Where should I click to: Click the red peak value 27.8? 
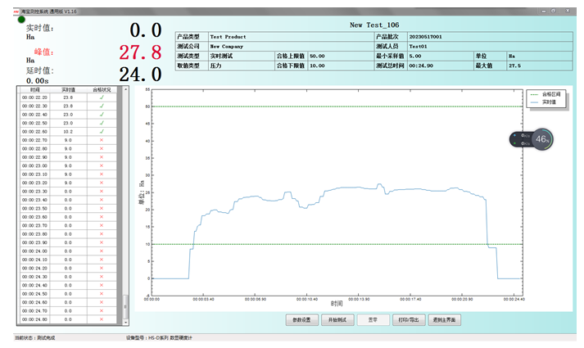coord(140,52)
